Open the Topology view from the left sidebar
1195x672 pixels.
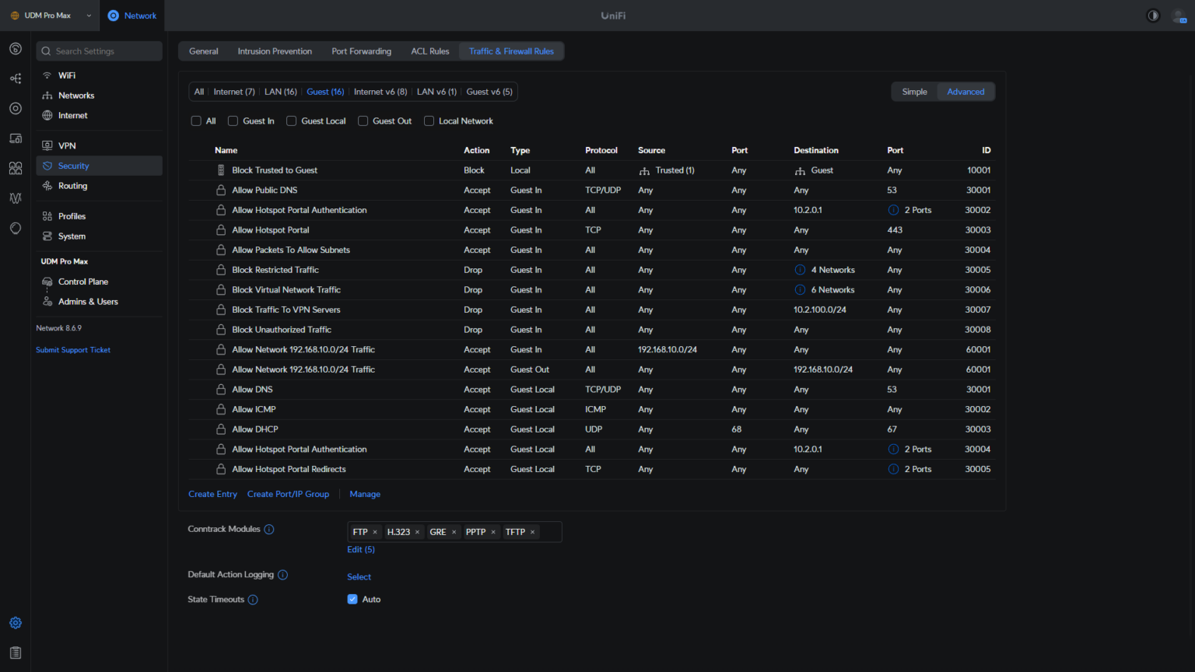coord(15,78)
